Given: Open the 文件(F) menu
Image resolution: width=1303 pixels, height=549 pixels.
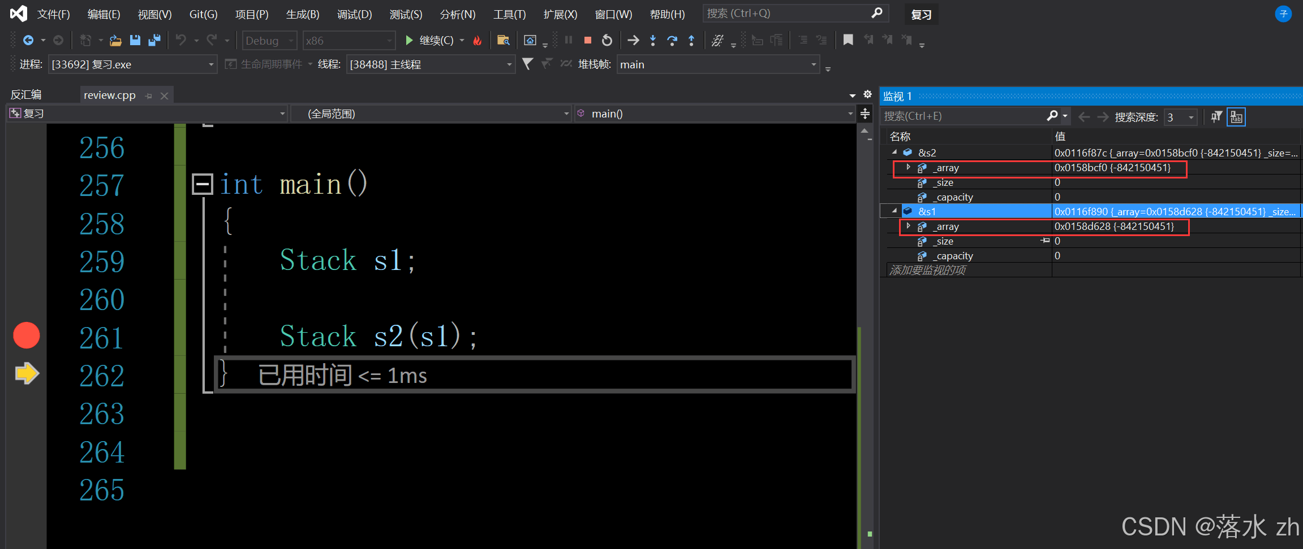Looking at the screenshot, I should tap(53, 14).
